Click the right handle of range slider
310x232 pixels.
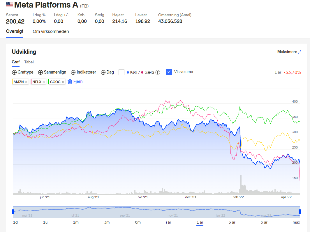300,212
